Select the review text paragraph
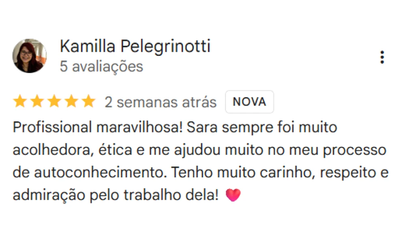 (198, 161)
